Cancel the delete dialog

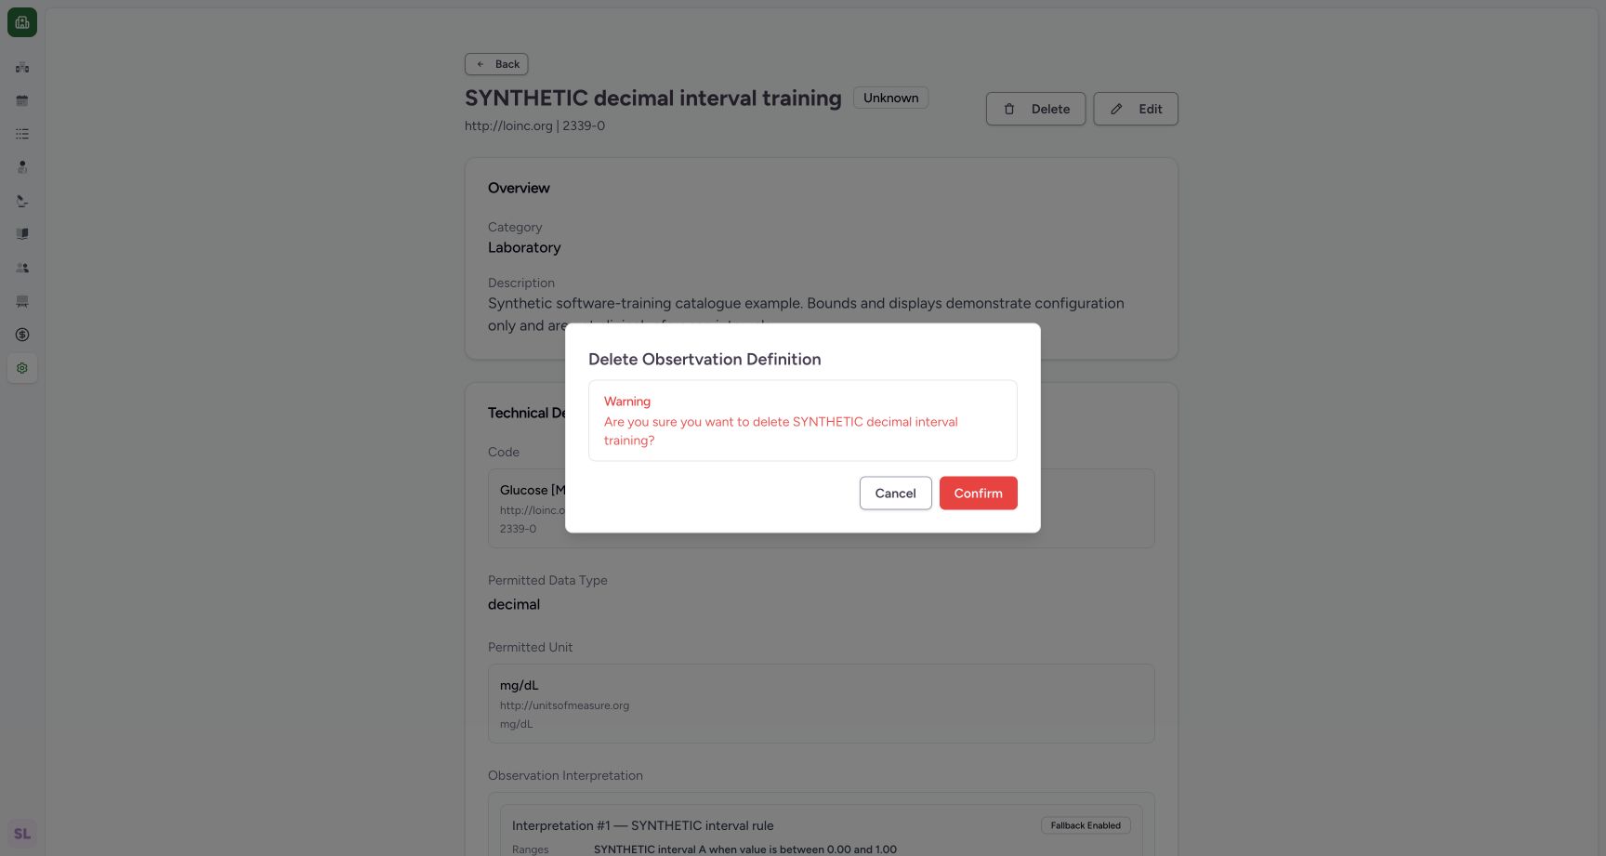coord(895,493)
